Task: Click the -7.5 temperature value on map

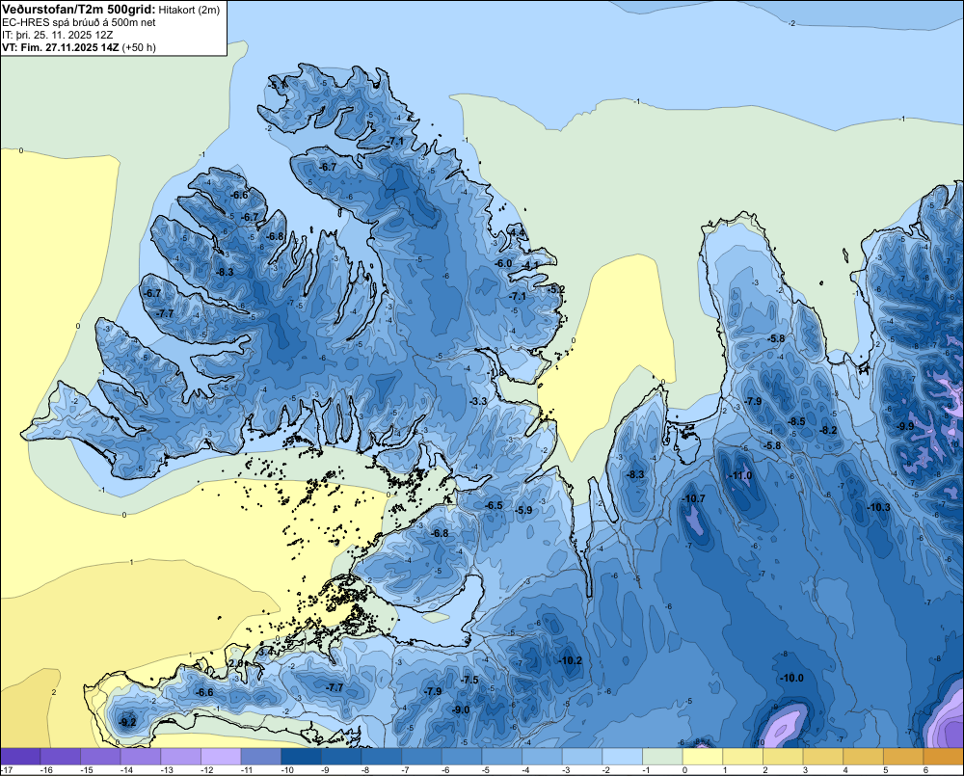Action: pyautogui.click(x=469, y=680)
